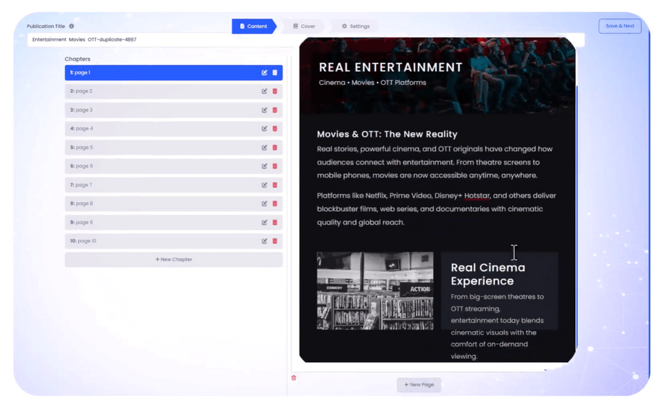Delete page 4 chapter
662x407 pixels.
tap(275, 129)
